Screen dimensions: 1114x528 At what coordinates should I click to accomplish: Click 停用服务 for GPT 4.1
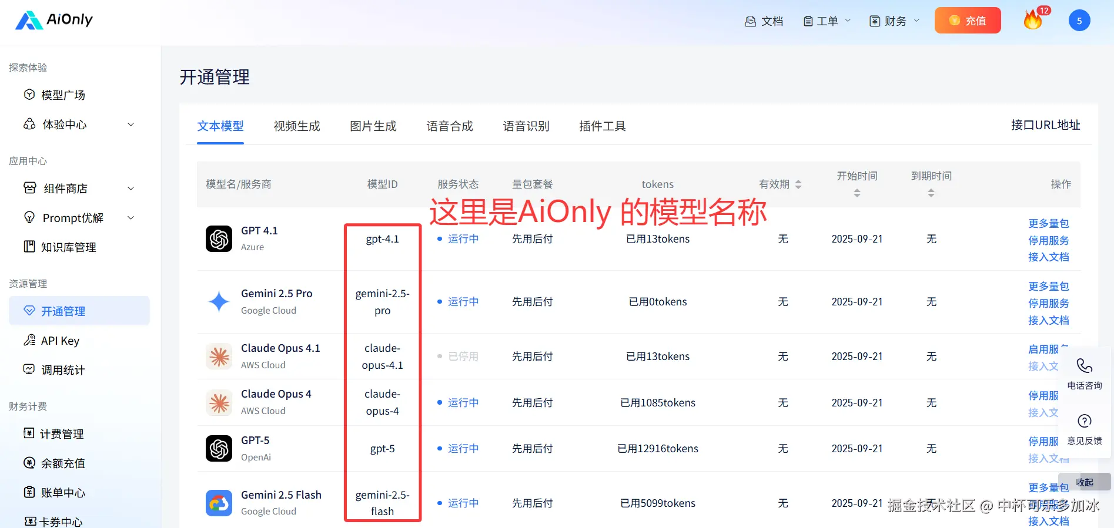click(1049, 241)
